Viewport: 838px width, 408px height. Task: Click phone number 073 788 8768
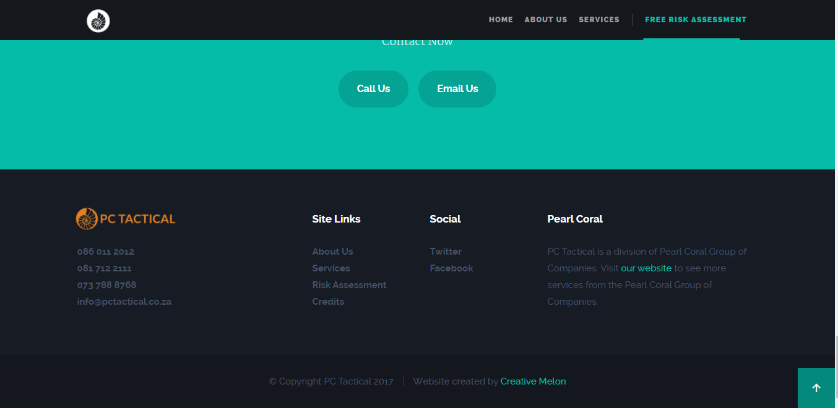pyautogui.click(x=106, y=285)
